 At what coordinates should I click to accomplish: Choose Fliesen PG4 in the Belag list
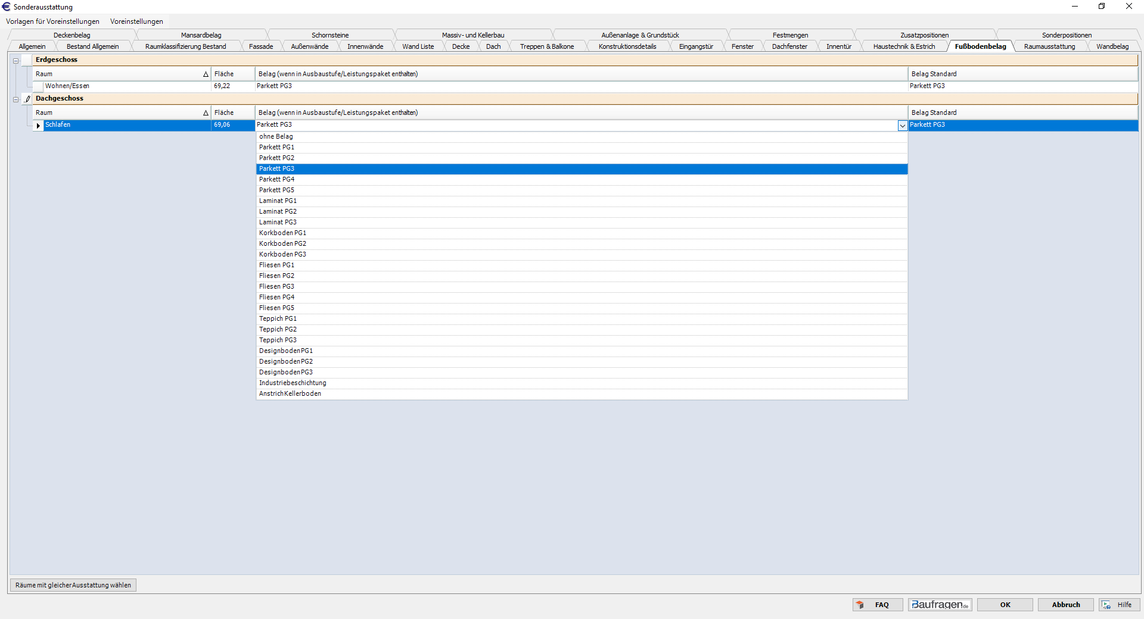pyautogui.click(x=276, y=298)
